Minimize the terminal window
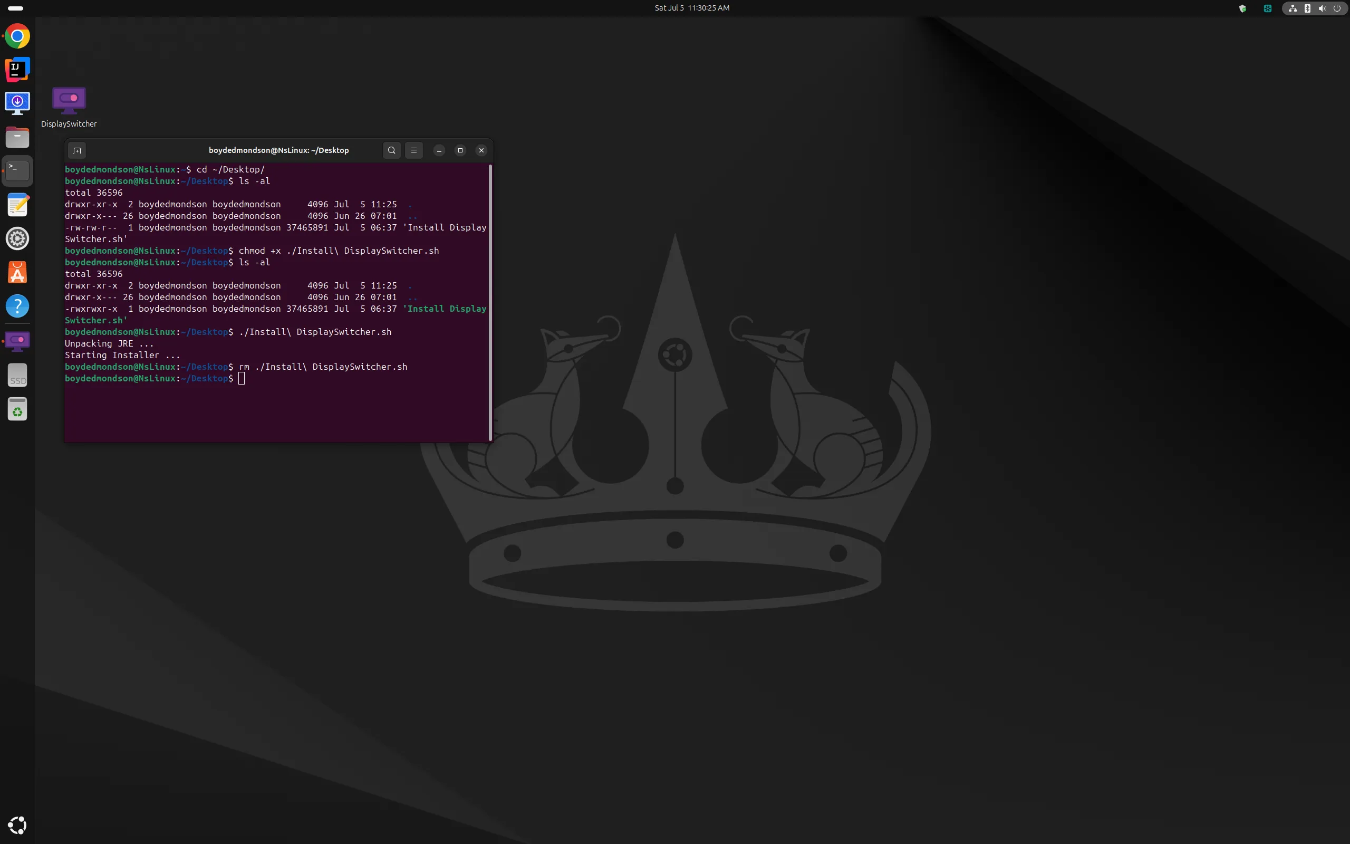This screenshot has height=844, width=1350. tap(440, 150)
